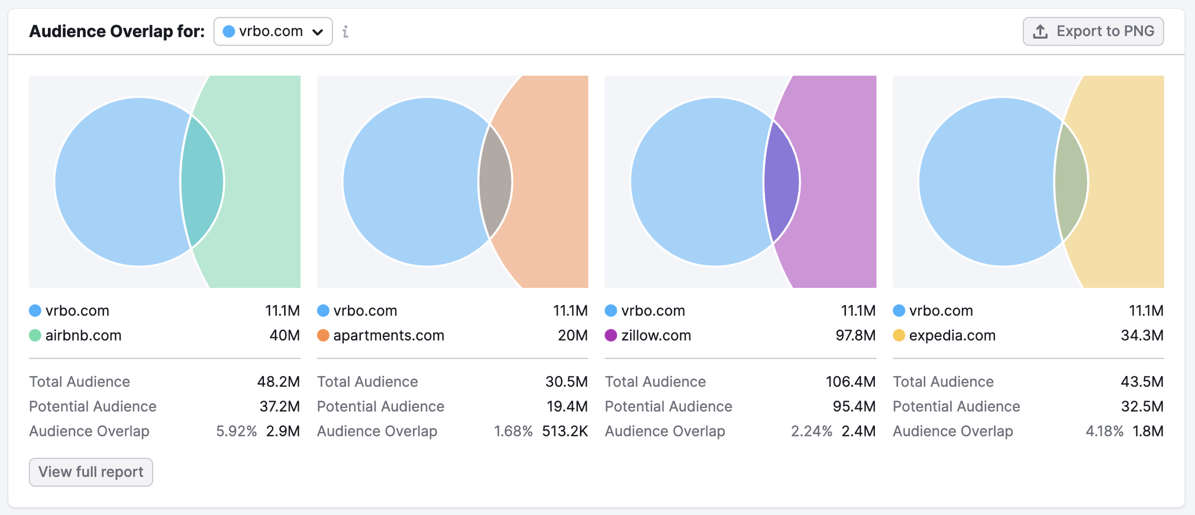
Task: Click the green airbnb.com legend dot
Action: [x=35, y=335]
